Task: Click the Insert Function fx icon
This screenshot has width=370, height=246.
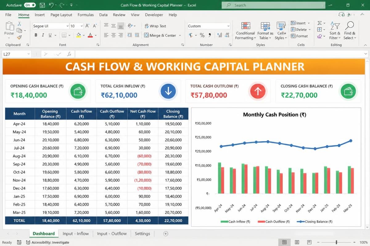Action: click(69, 54)
